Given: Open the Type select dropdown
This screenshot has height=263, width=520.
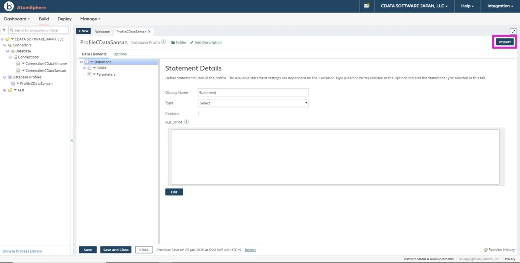Looking at the screenshot, I should click(x=253, y=103).
